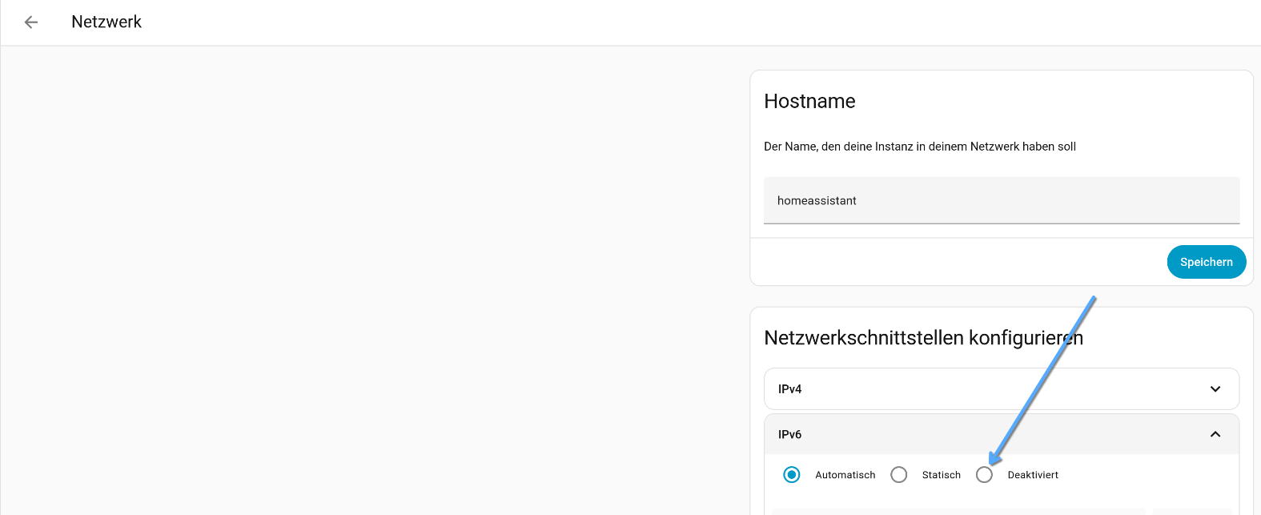The width and height of the screenshot is (1261, 515).
Task: Click the hostname description text
Action: pyautogui.click(x=919, y=147)
